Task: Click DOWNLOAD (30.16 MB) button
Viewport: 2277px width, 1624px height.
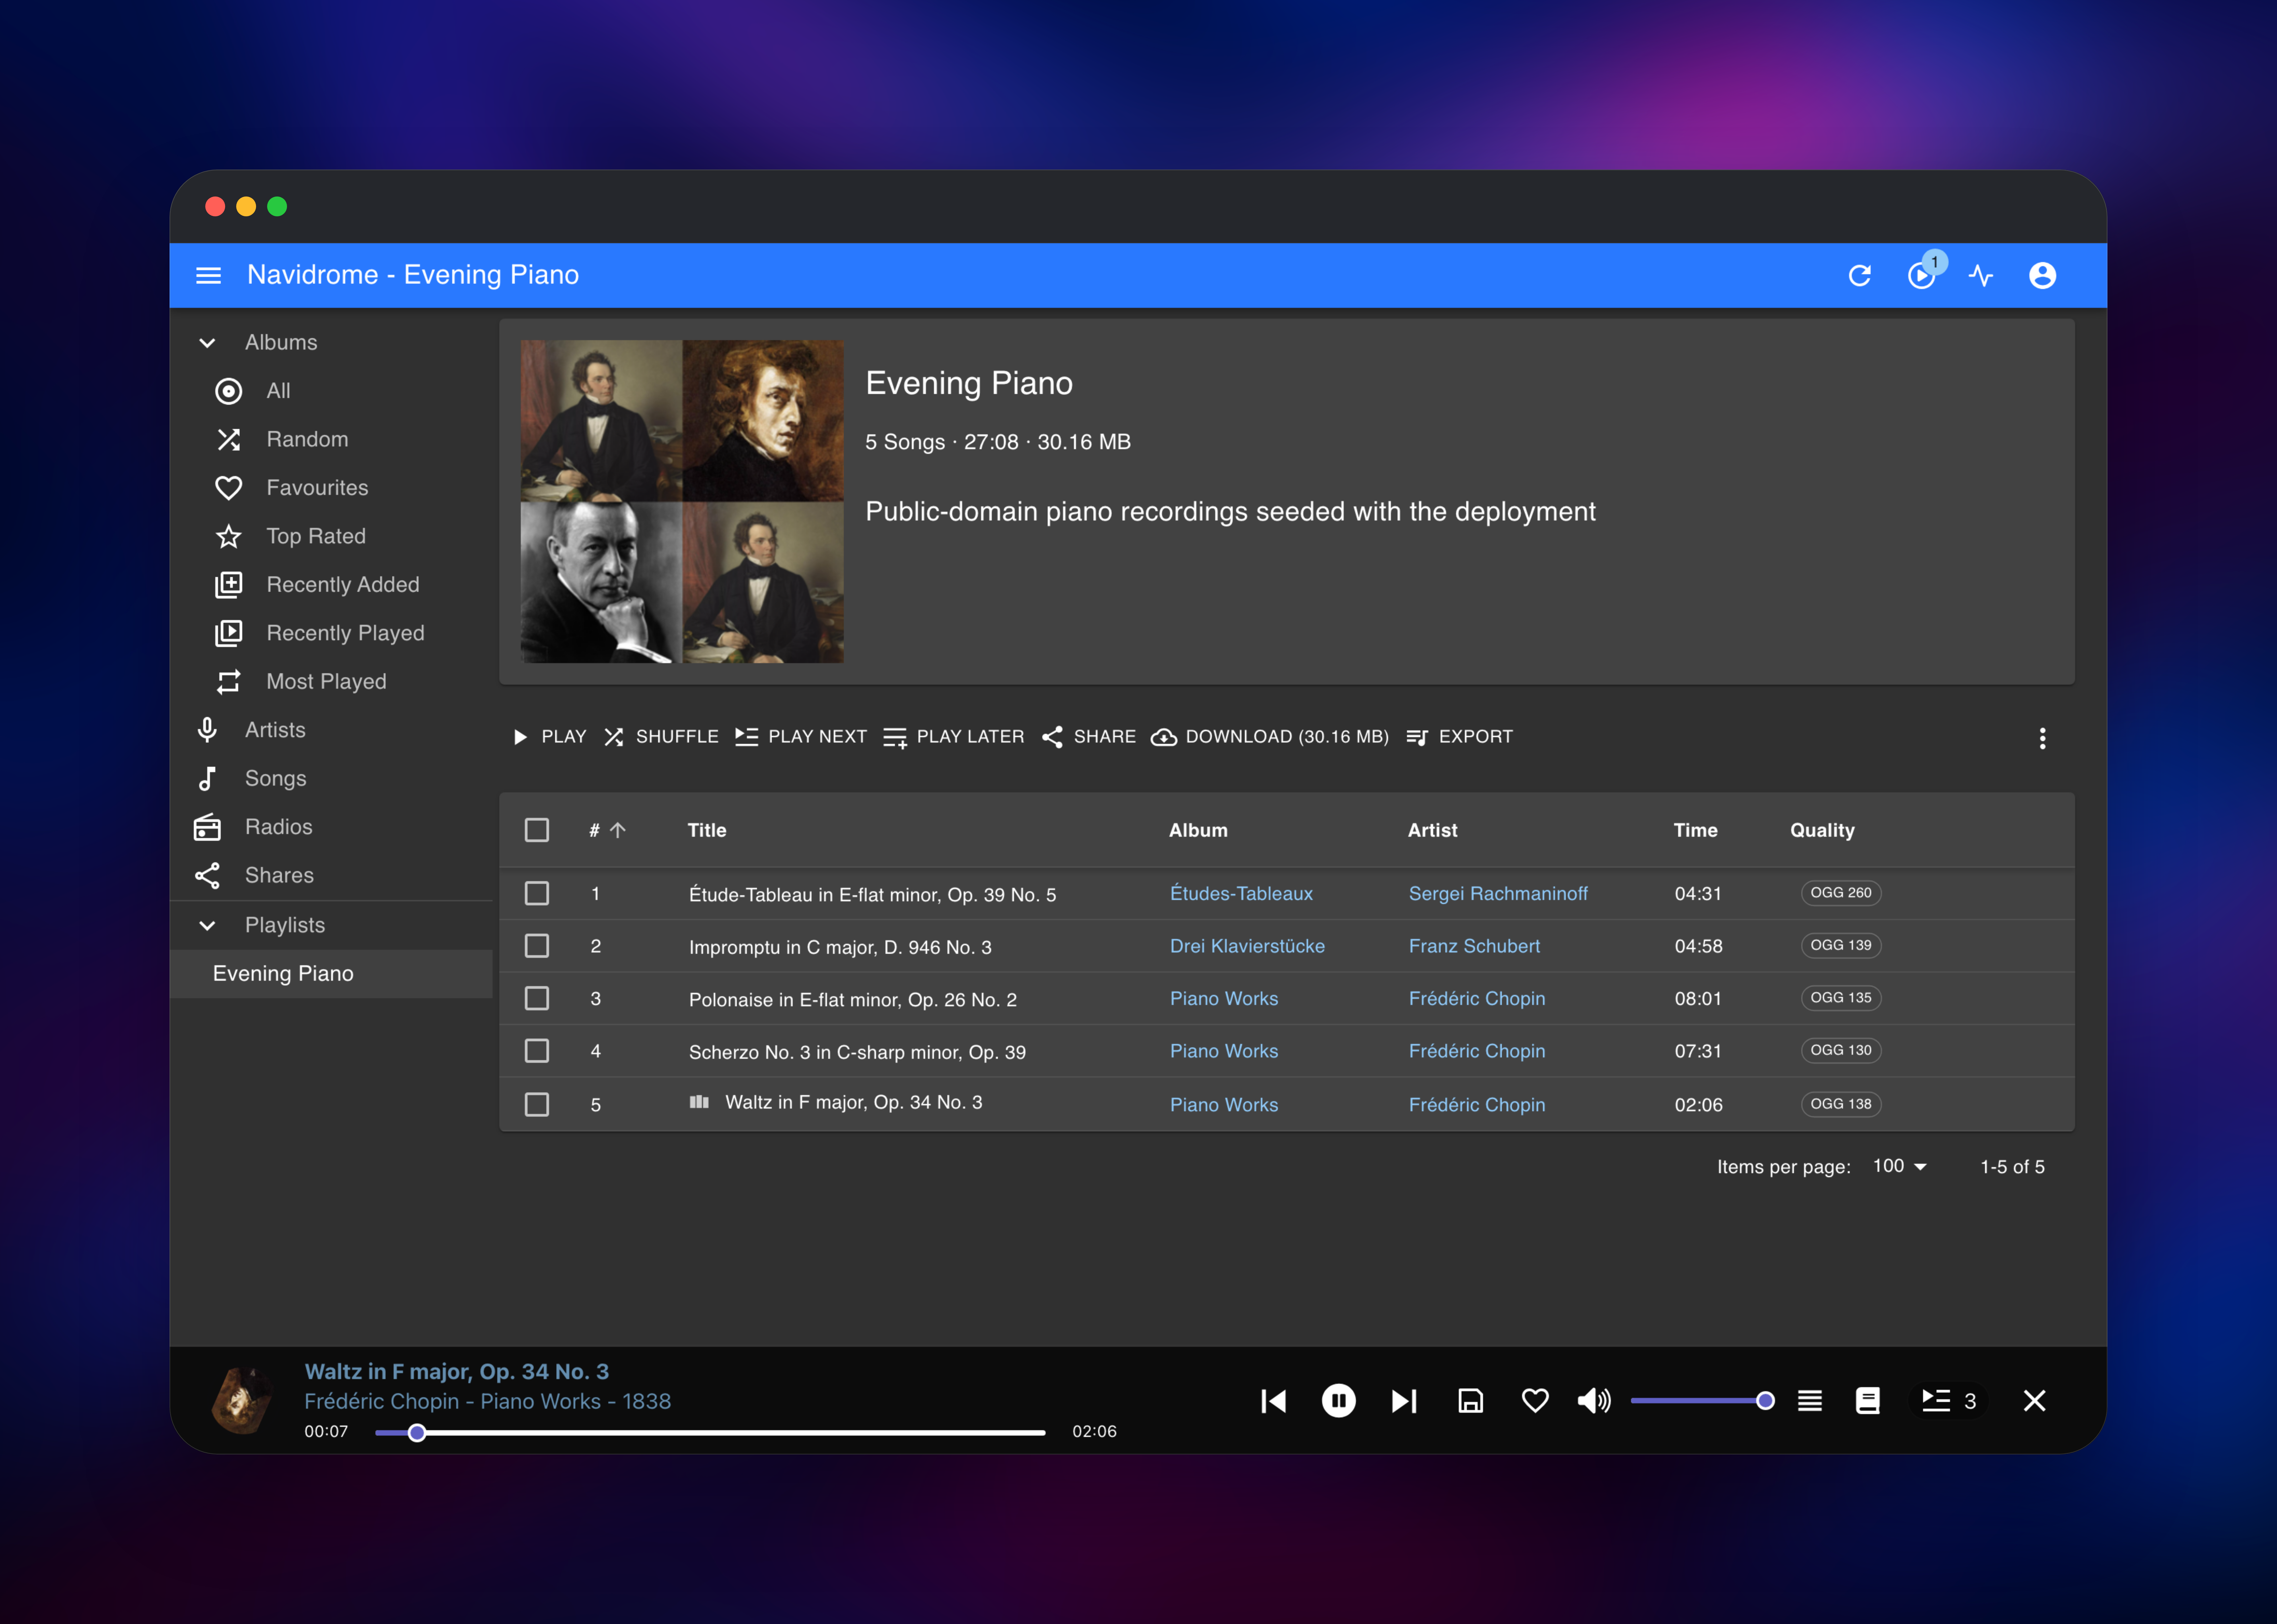Action: pyautogui.click(x=1270, y=737)
